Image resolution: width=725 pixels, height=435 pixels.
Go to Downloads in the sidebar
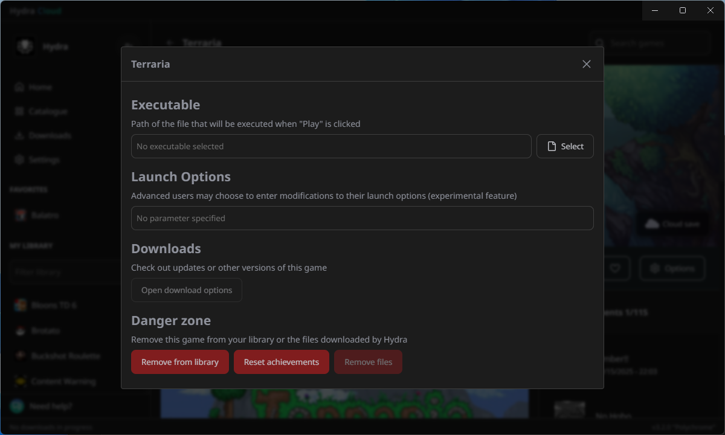tap(50, 136)
